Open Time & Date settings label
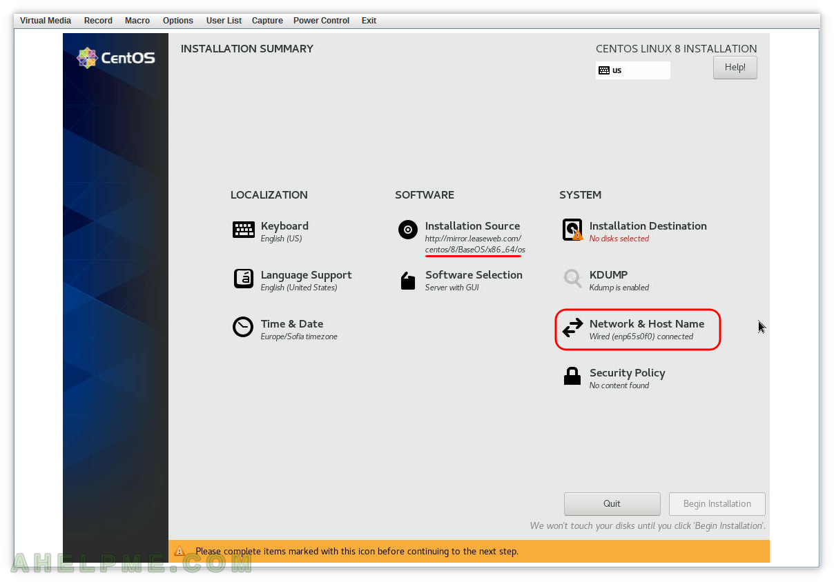834x582 pixels. [x=292, y=324]
